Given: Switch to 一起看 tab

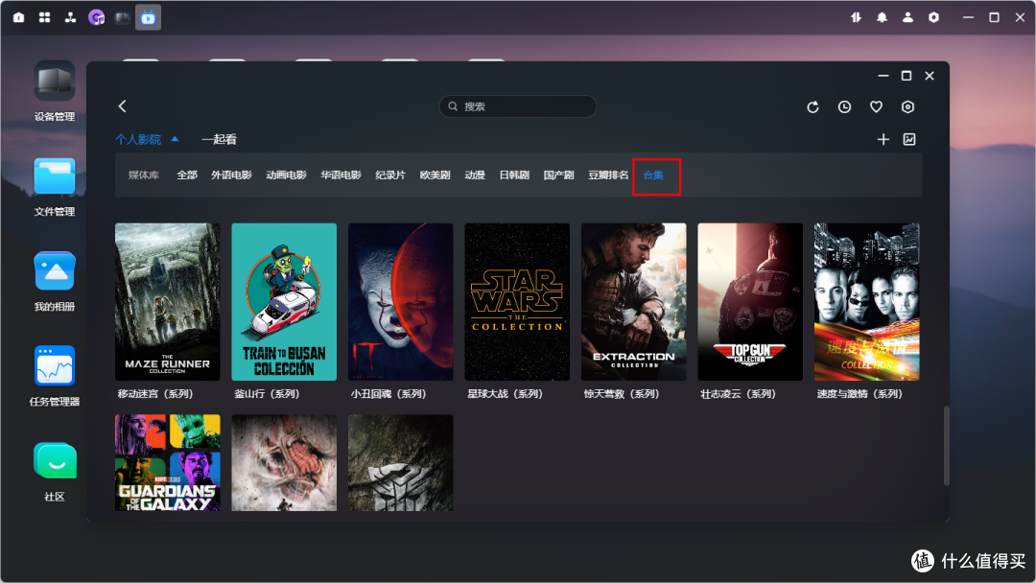Looking at the screenshot, I should [x=219, y=139].
